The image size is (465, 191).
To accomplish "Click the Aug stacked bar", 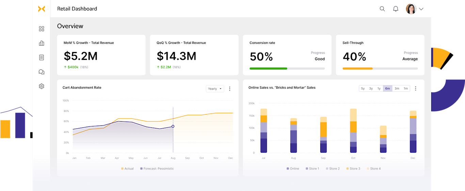I will [x=293, y=135].
